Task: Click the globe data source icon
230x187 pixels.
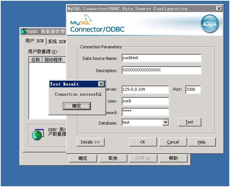Action: 38,134
